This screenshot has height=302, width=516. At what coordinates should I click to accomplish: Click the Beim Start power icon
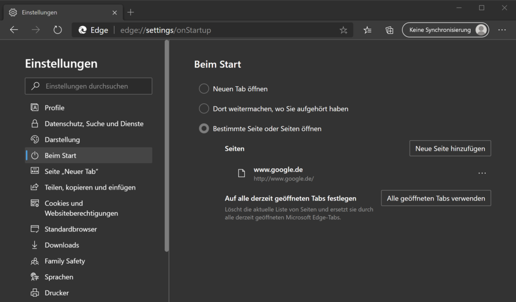[35, 155]
